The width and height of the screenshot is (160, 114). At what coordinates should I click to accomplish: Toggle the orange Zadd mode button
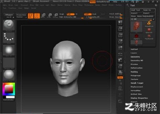(x=88, y=14)
